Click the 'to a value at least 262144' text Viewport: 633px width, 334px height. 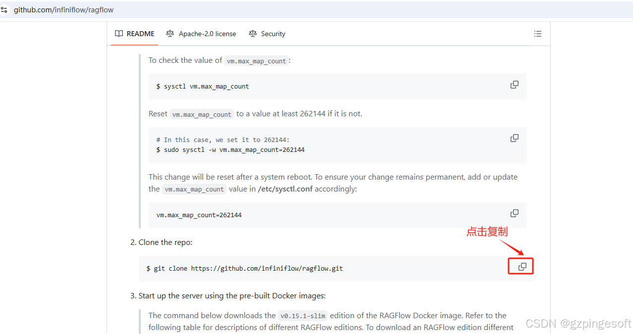tap(281, 113)
